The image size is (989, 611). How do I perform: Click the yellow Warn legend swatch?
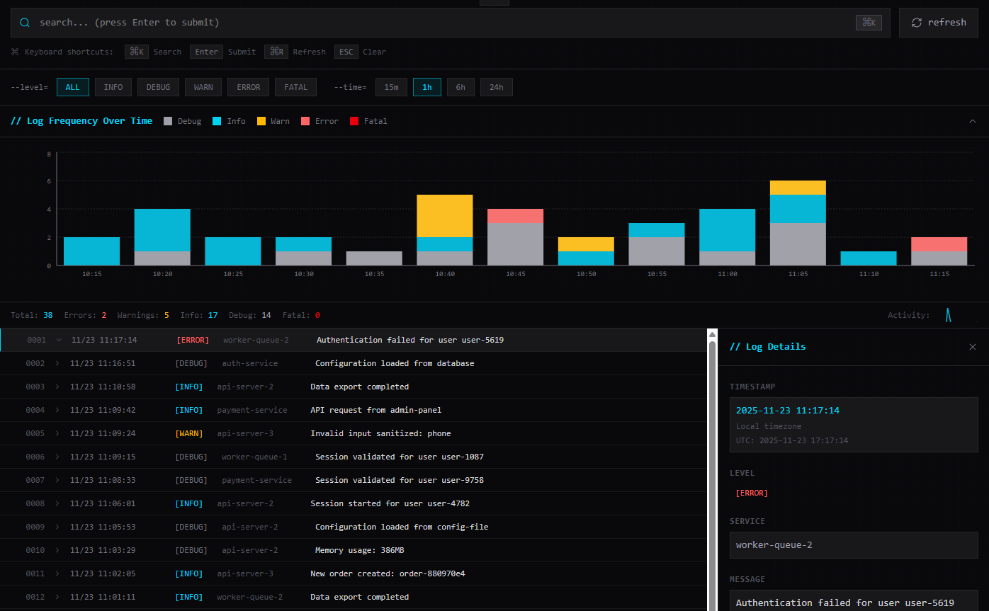pos(260,120)
